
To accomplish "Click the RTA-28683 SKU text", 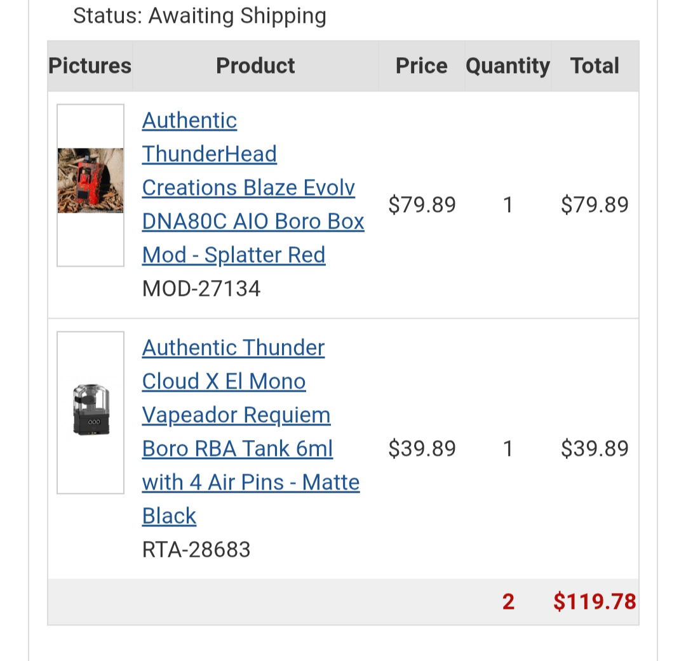I will point(196,549).
